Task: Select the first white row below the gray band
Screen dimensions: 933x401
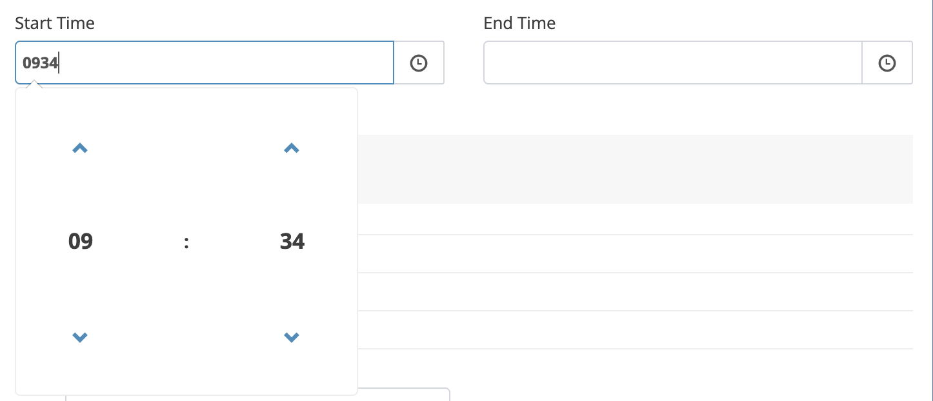Action: click(635, 219)
